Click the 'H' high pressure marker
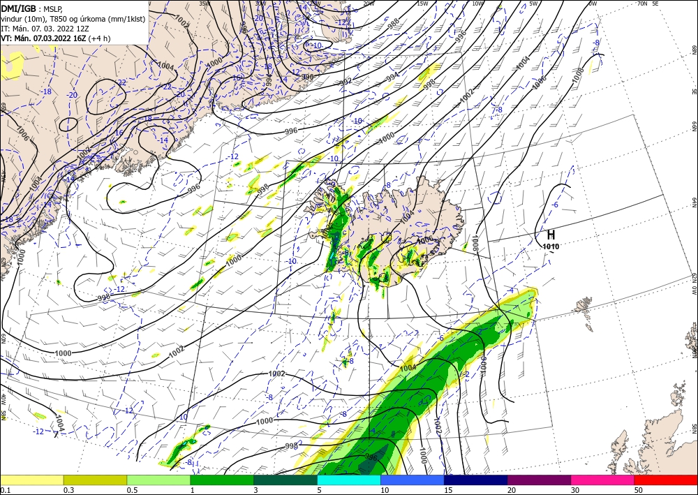This screenshot has width=698, height=495. [x=551, y=235]
